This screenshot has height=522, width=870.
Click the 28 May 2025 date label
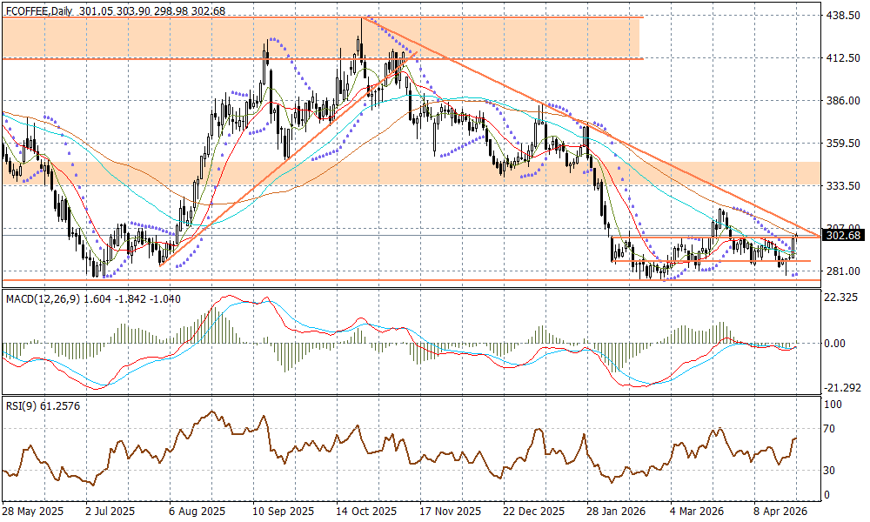point(33,512)
